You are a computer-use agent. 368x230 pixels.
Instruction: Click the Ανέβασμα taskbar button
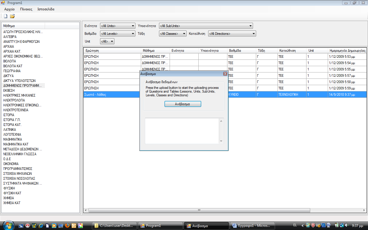click(206, 226)
